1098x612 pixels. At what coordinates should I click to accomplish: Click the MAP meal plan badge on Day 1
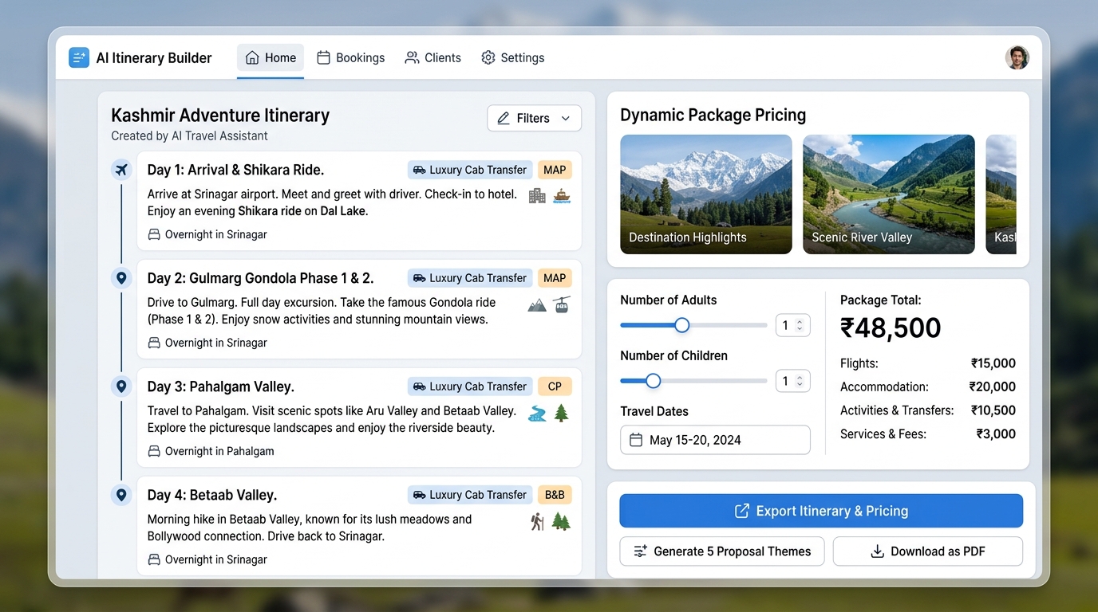pyautogui.click(x=555, y=170)
